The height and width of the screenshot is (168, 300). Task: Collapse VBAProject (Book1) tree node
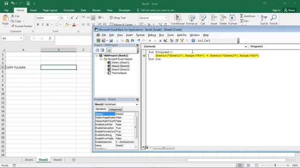97,56
